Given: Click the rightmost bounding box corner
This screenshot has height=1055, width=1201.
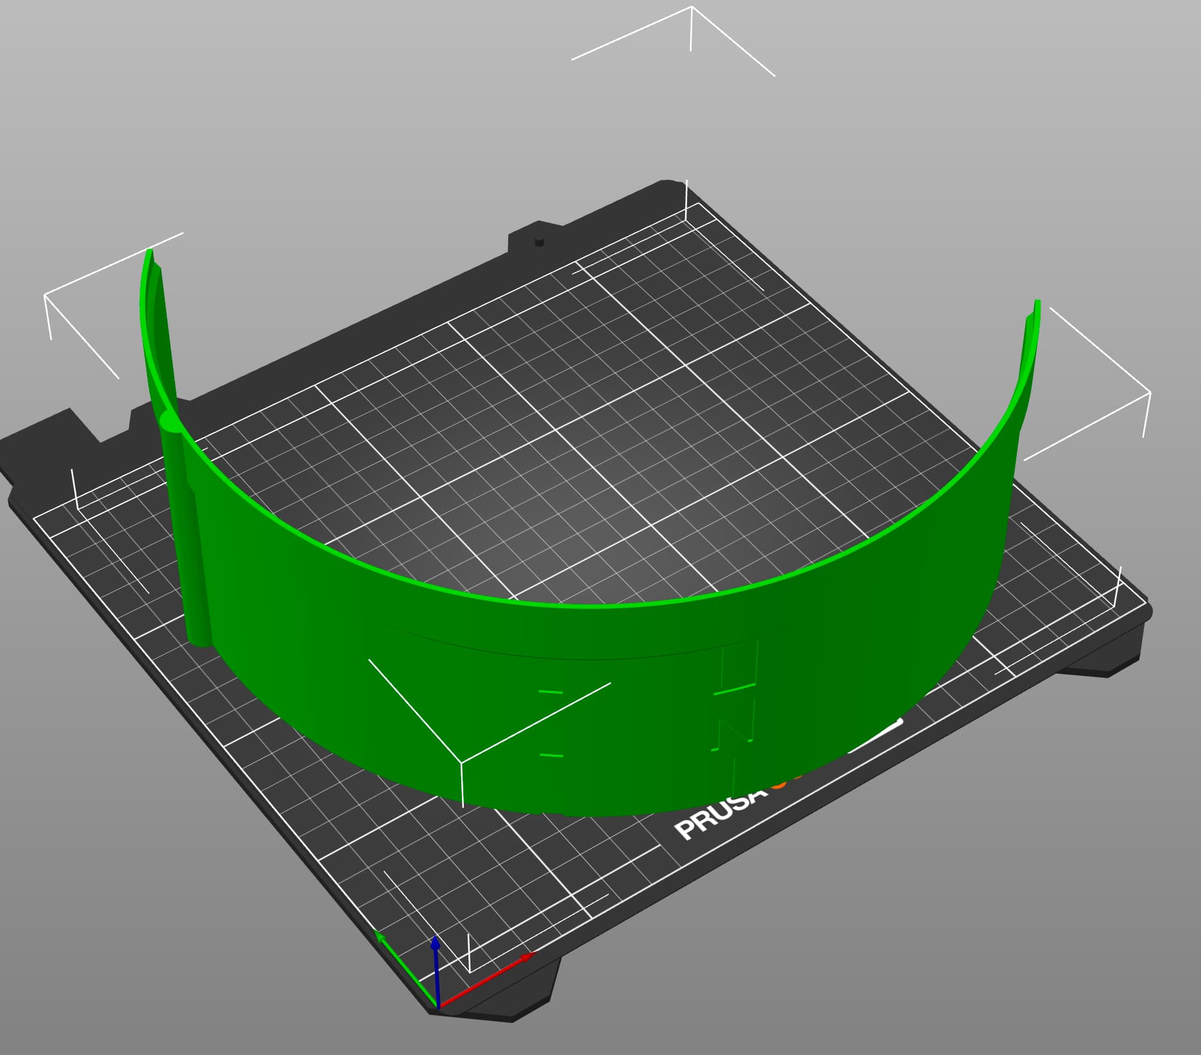Looking at the screenshot, I should 1150,391.
